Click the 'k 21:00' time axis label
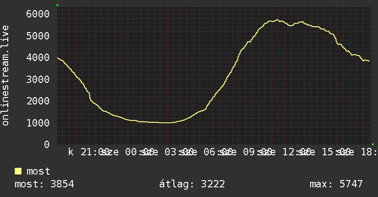 click(x=88, y=152)
